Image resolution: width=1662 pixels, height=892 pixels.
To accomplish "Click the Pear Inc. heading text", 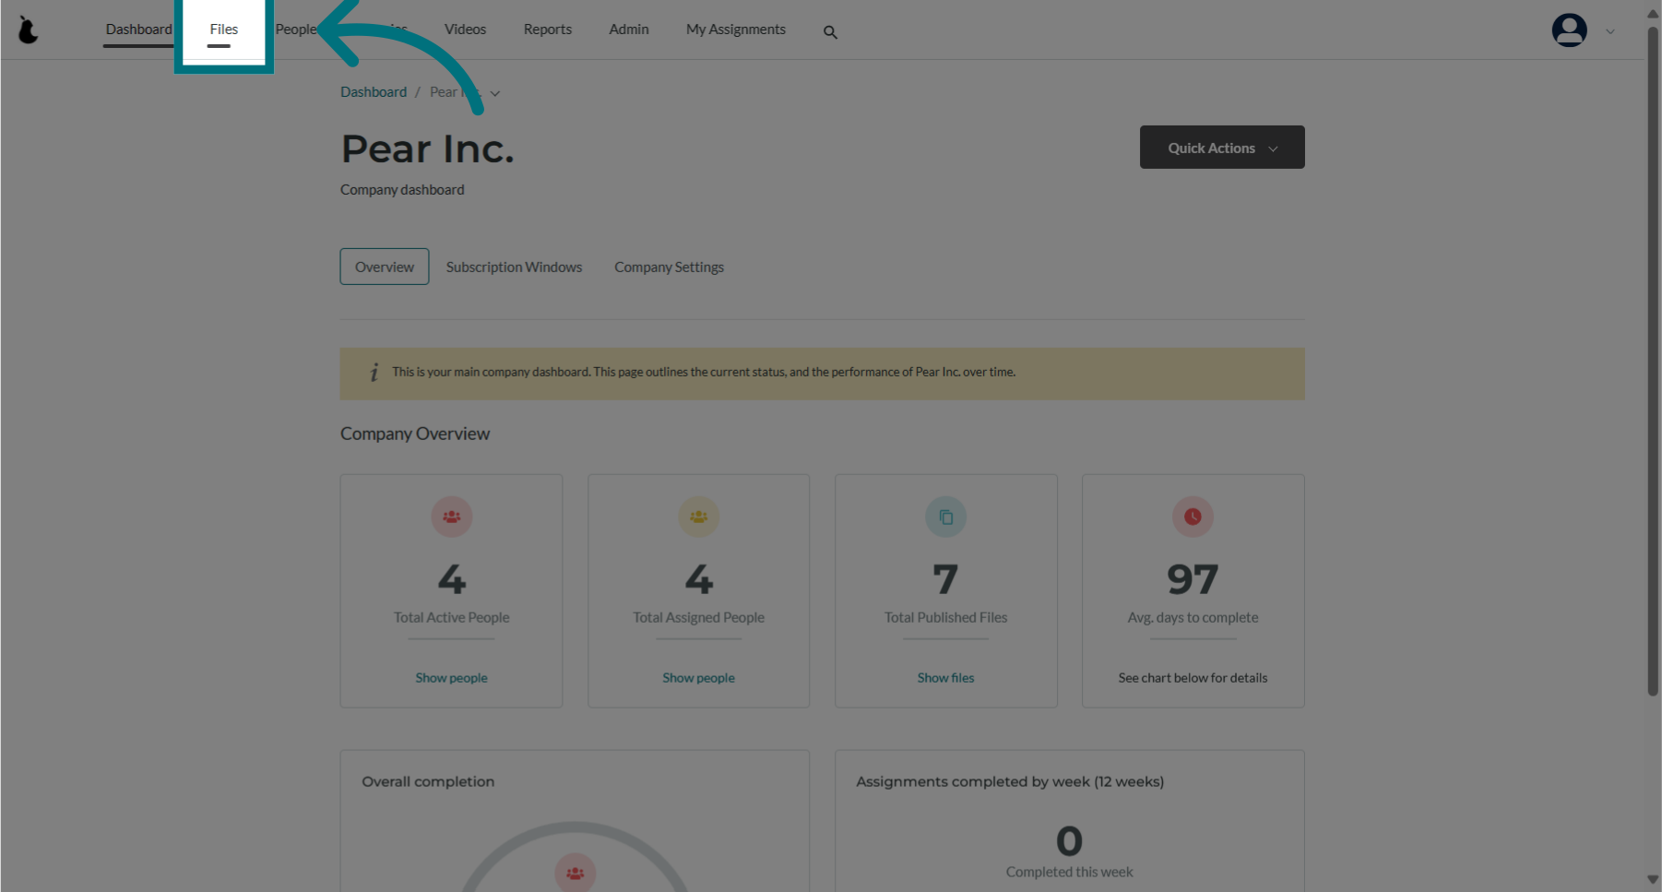I will [427, 149].
